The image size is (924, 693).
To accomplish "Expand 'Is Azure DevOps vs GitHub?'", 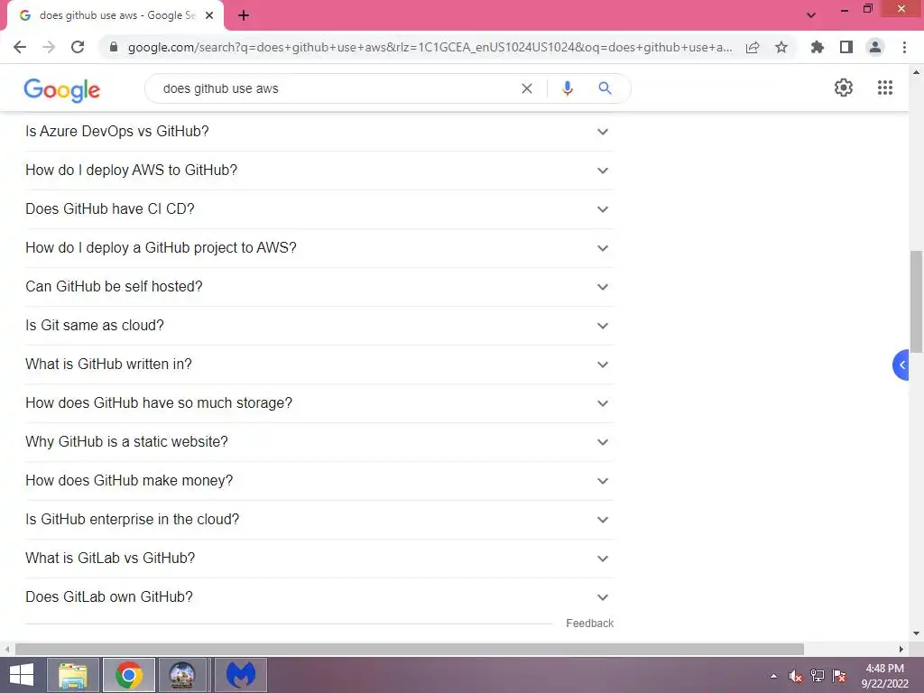I will click(319, 132).
